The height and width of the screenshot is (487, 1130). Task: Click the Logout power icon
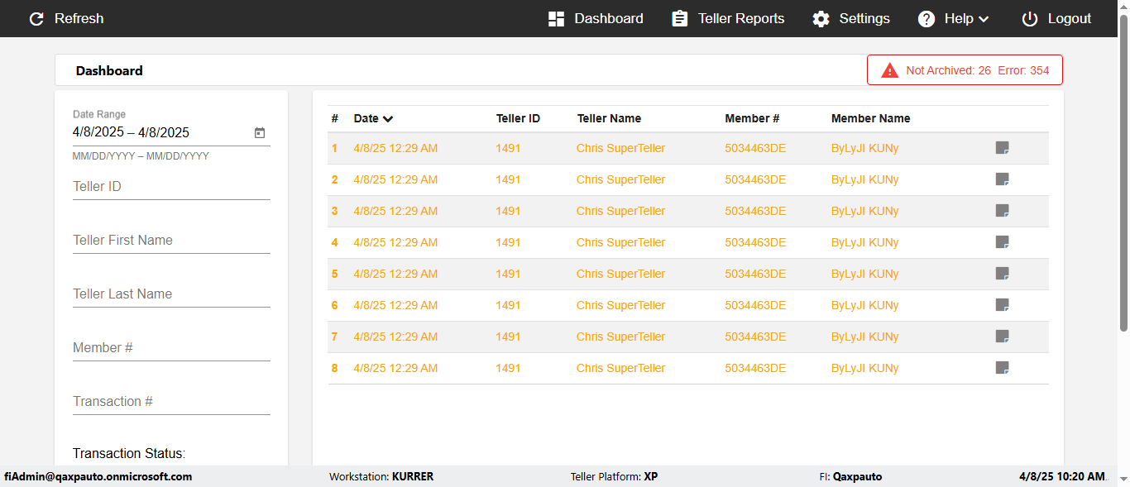pyautogui.click(x=1029, y=19)
